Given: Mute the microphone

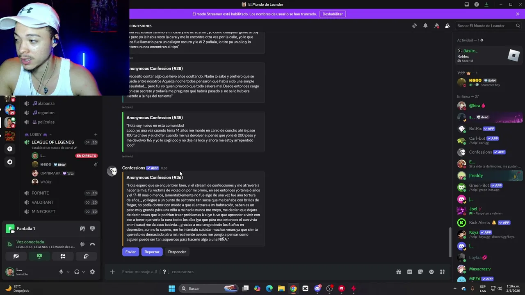Looking at the screenshot, I should 61,272.
